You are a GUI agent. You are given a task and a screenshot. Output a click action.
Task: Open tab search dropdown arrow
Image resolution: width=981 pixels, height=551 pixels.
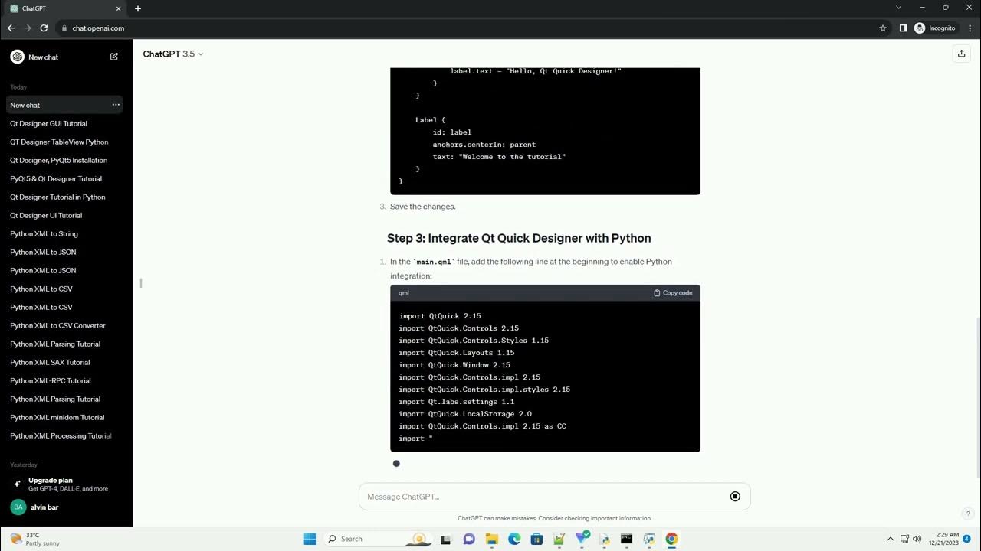coord(899,8)
